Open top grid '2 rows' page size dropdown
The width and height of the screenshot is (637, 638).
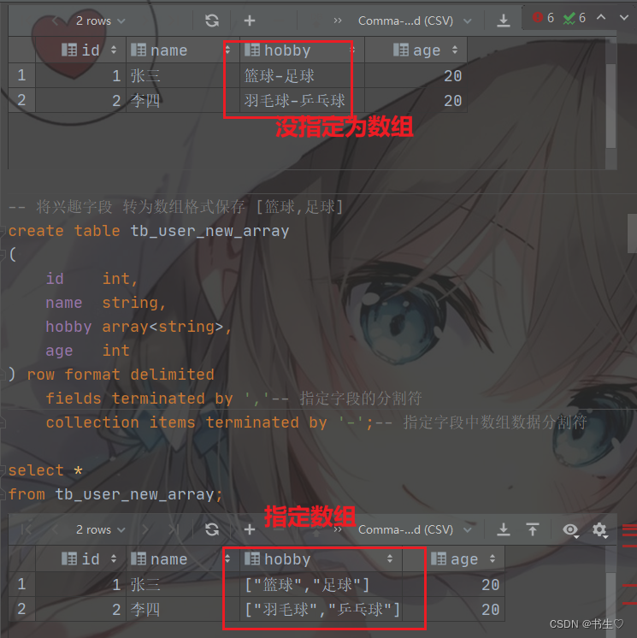pyautogui.click(x=101, y=21)
